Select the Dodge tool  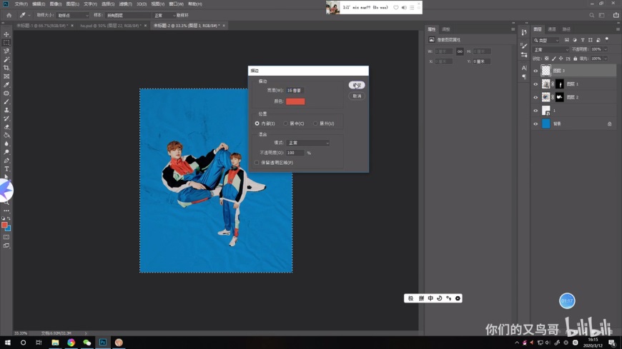(6, 152)
